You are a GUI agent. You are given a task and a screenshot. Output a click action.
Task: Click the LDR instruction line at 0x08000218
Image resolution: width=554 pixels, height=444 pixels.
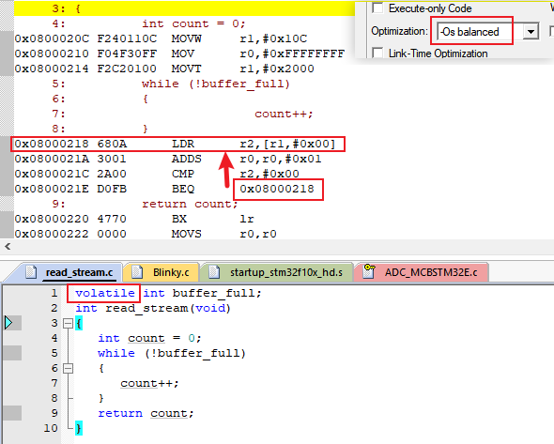pyautogui.click(x=177, y=145)
